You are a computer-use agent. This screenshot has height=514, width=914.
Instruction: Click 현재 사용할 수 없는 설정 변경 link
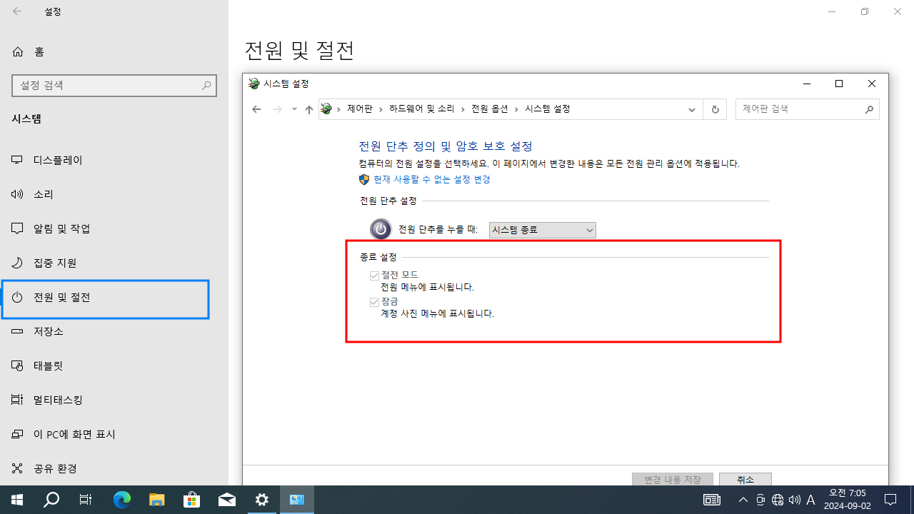[x=432, y=180]
